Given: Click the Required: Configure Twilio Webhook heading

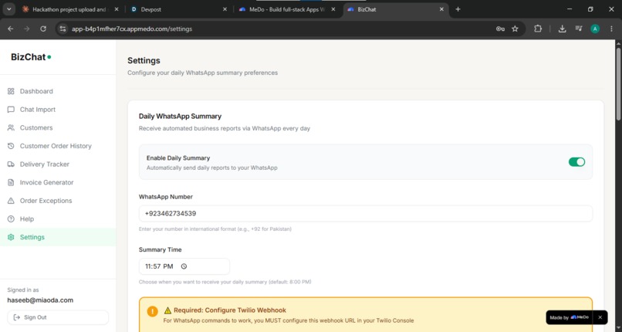Looking at the screenshot, I should (230, 310).
